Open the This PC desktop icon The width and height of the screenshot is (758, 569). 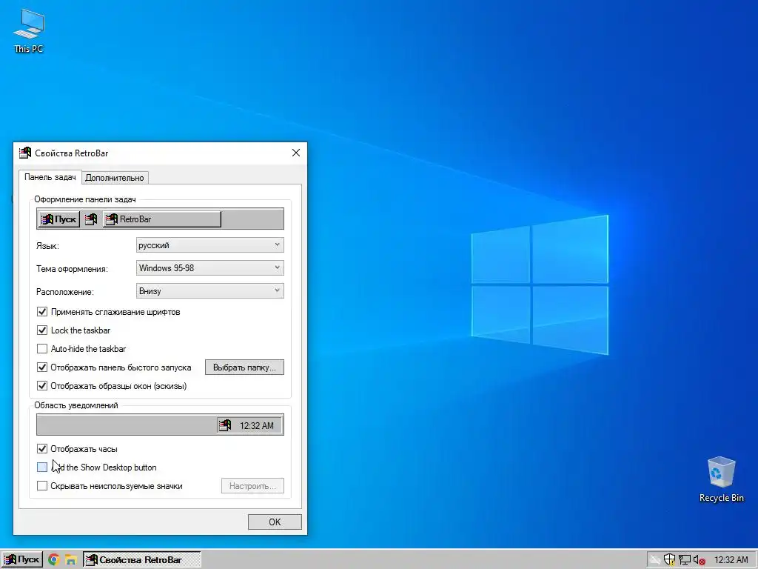pyautogui.click(x=29, y=31)
